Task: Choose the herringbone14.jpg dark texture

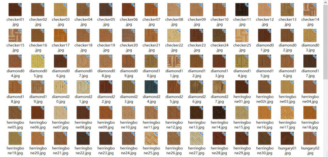Action: [219, 112]
